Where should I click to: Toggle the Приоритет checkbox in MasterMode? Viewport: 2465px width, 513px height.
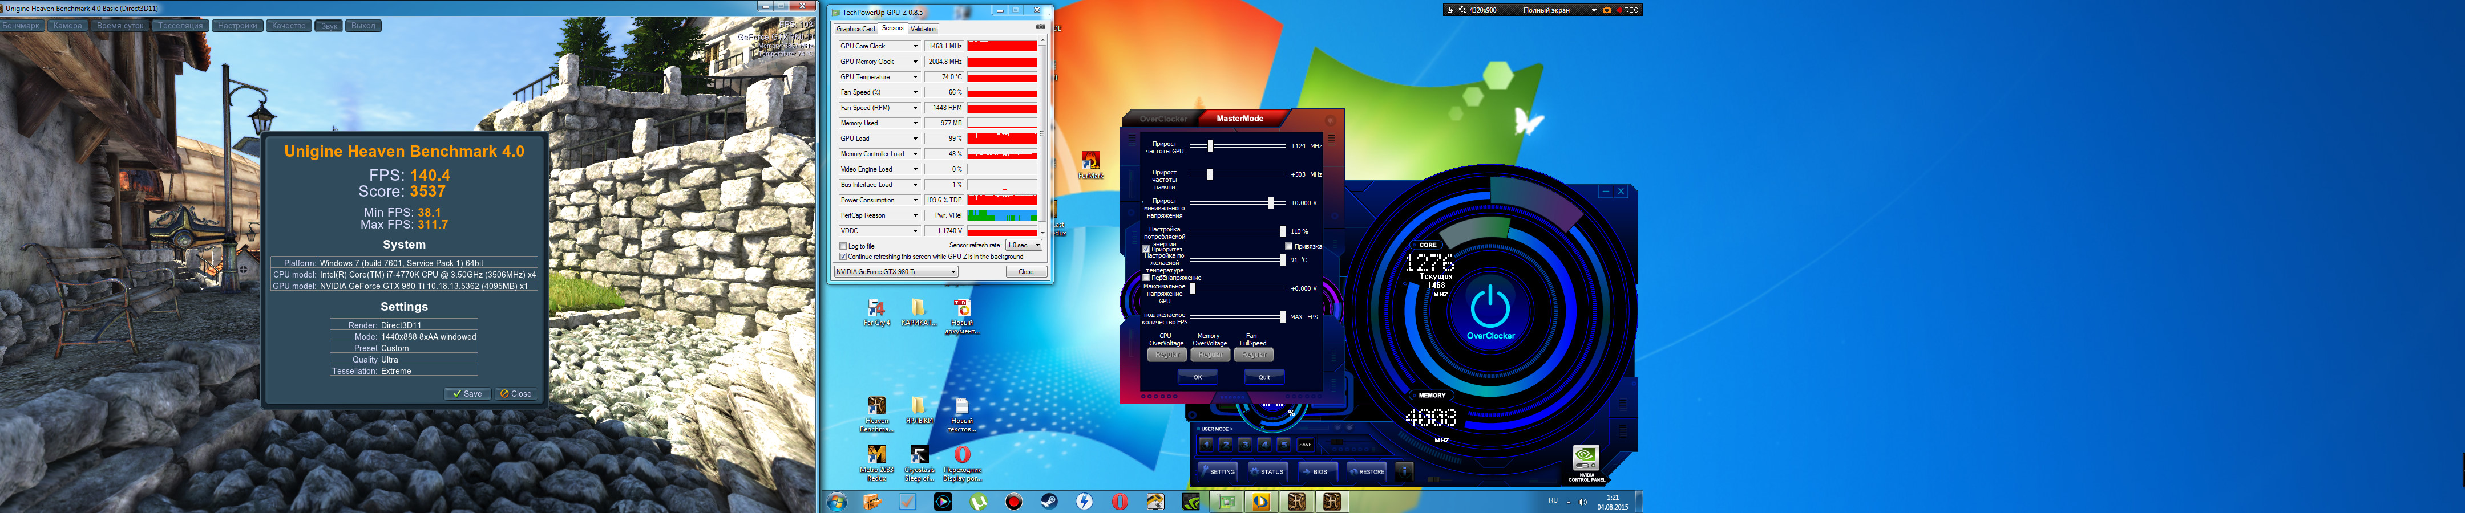point(1146,249)
